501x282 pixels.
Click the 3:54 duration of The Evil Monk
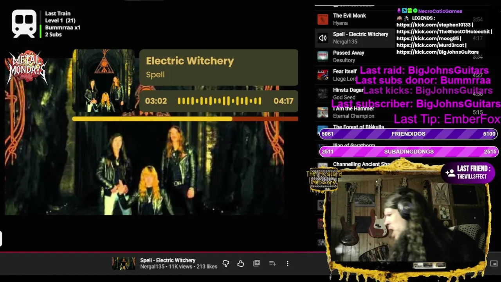(x=478, y=20)
